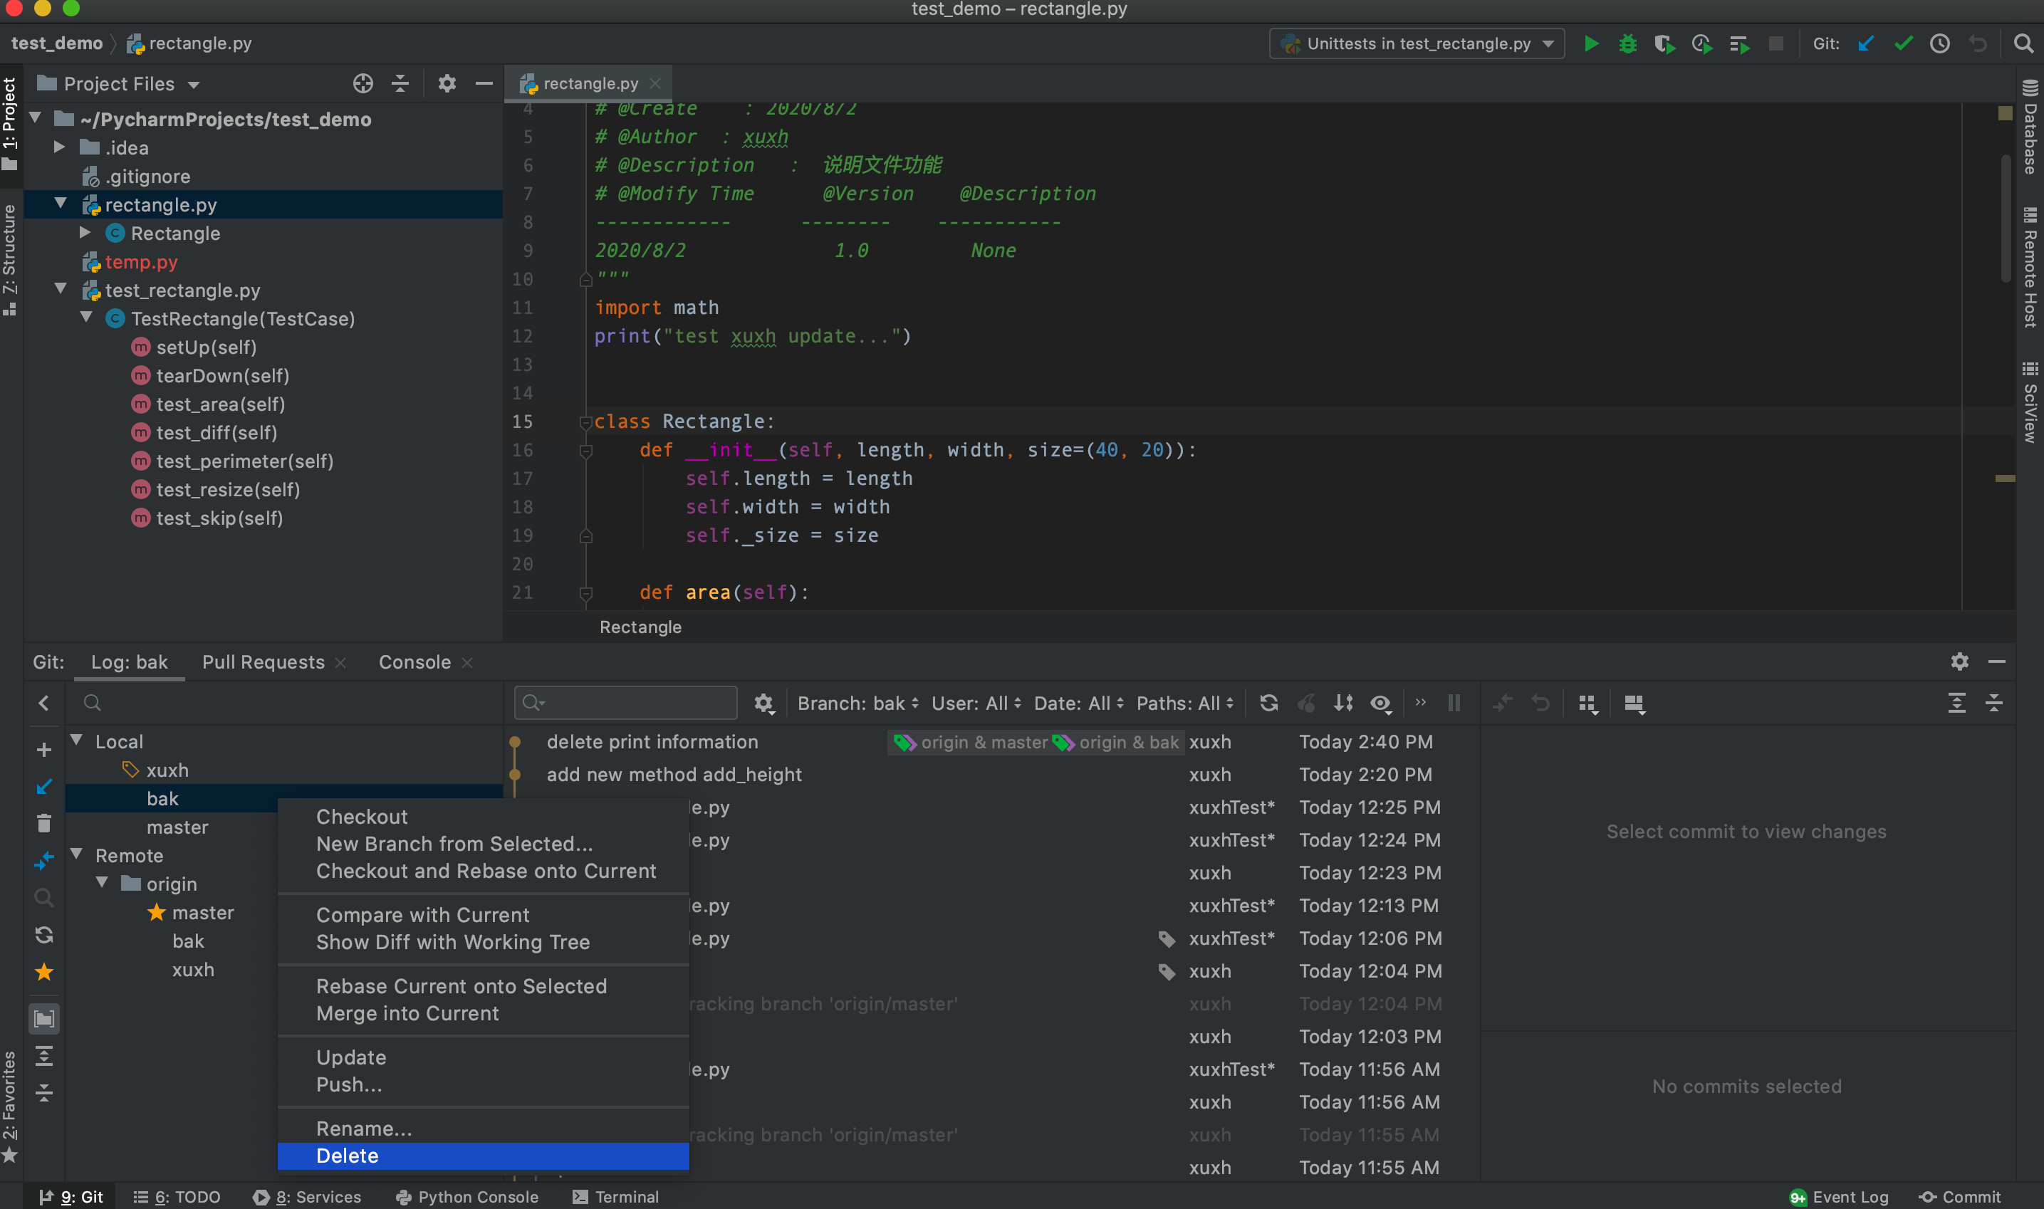Run the Unittests configuration

(1590, 43)
